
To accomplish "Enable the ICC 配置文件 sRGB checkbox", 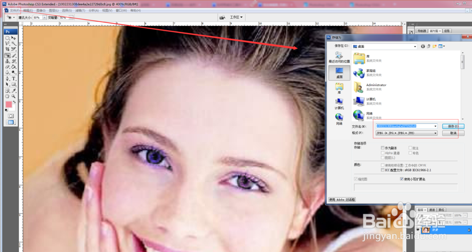I will (383, 170).
